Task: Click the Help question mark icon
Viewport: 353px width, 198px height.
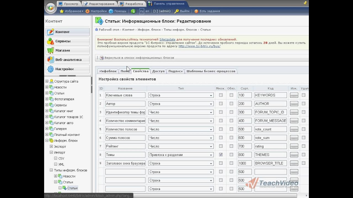Action: tap(111, 11)
